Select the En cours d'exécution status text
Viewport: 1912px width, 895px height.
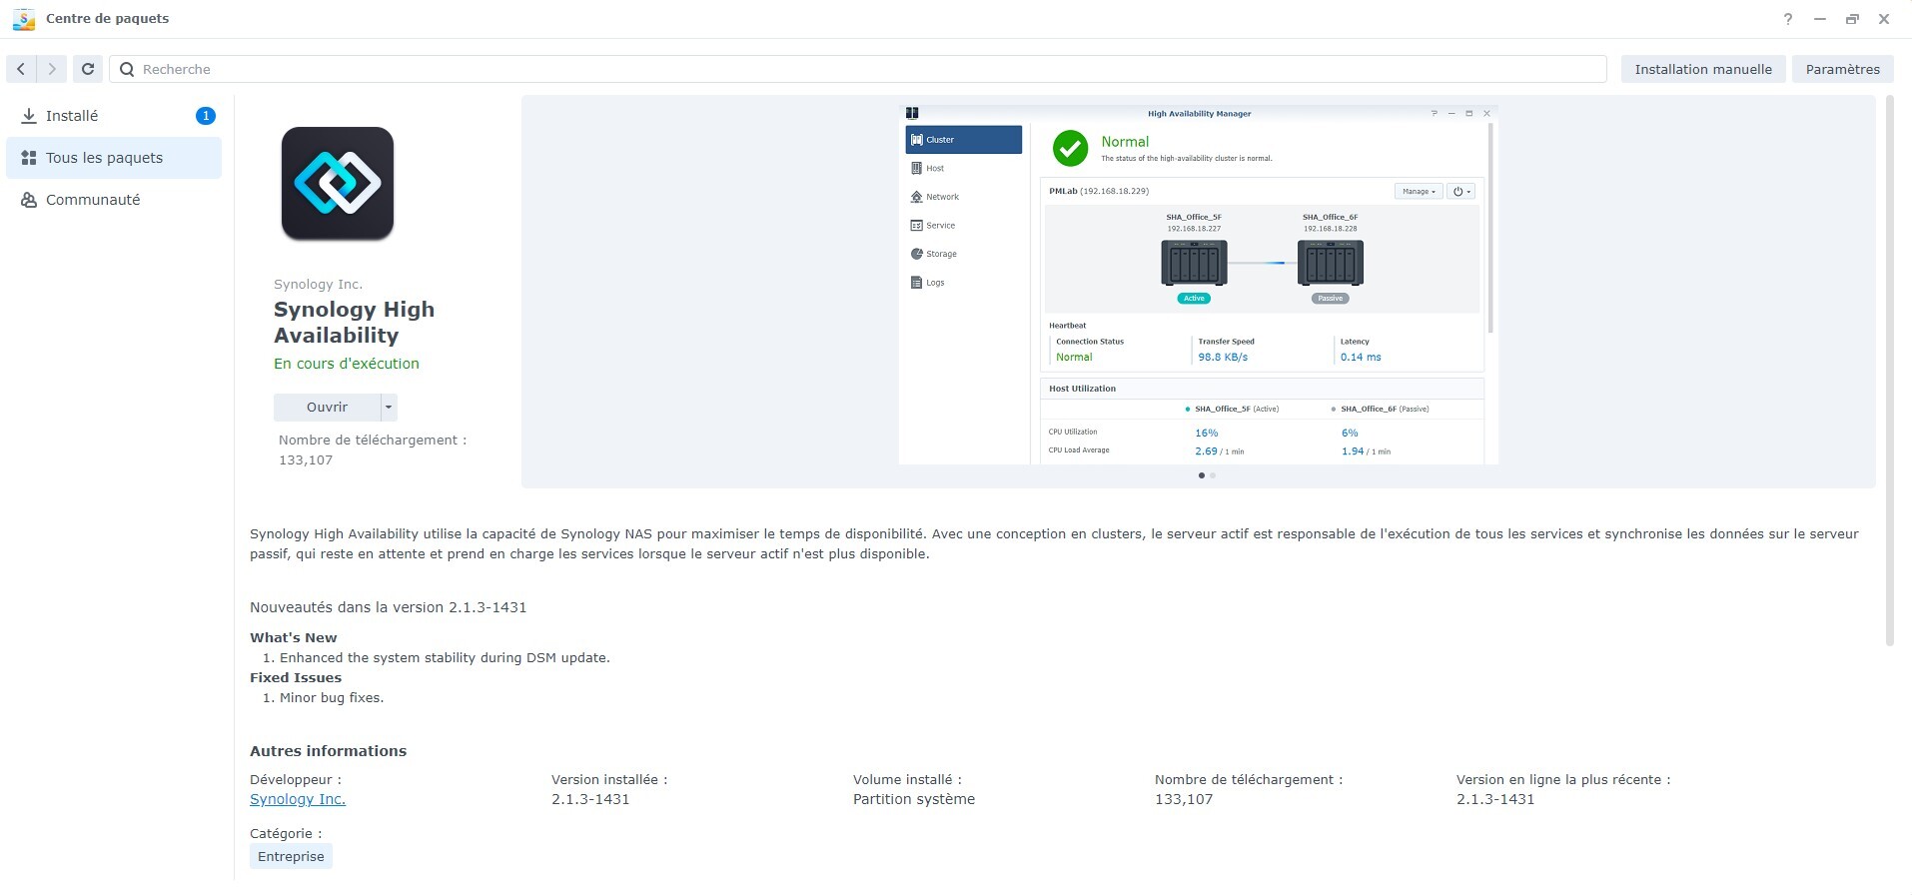pos(347,364)
